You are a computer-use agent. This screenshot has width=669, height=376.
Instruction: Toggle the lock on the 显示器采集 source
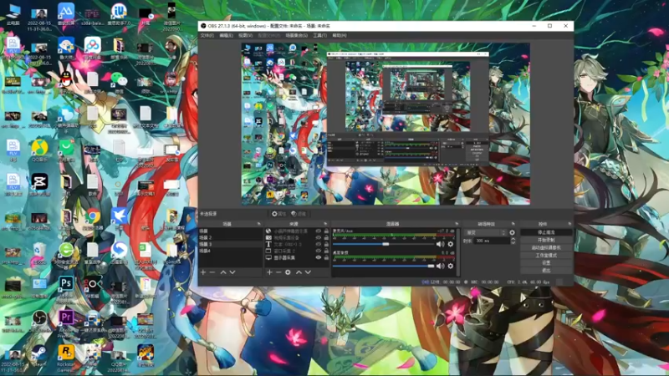[326, 257]
